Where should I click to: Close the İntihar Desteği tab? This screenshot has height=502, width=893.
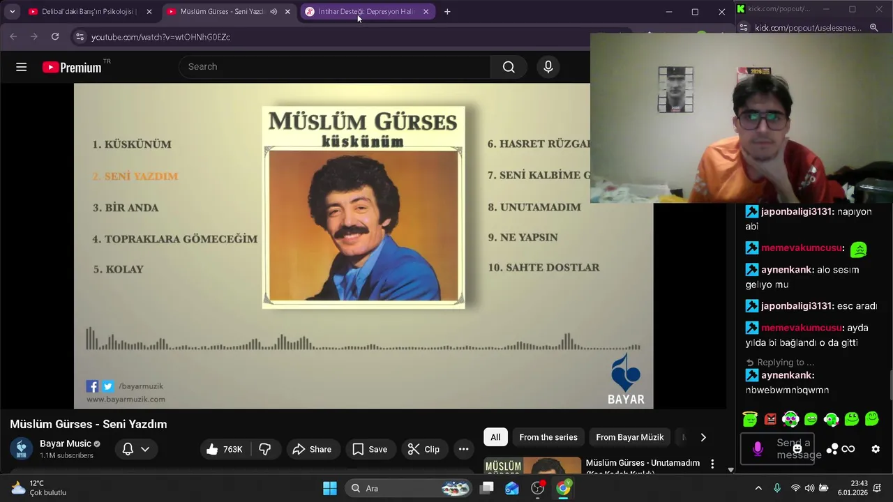coord(426,12)
